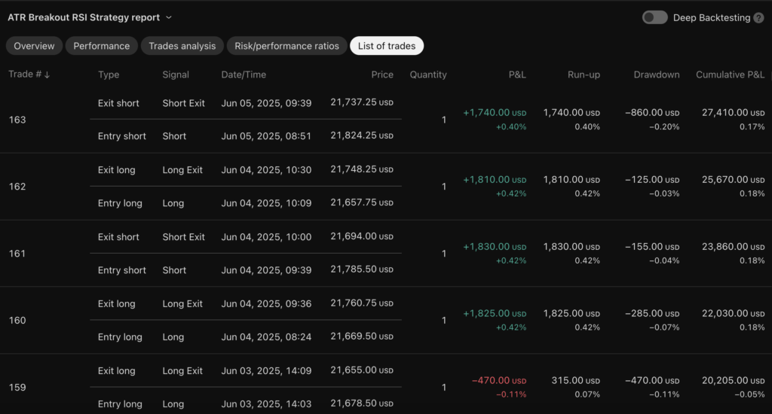Viewport: 772px width, 414px height.
Task: Switch to the Overview tab
Action: point(34,46)
